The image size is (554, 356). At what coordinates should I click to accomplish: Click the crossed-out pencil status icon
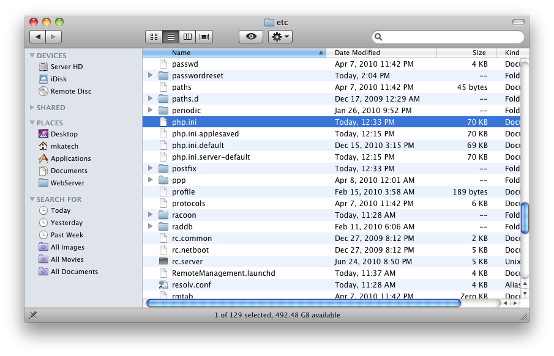[33, 314]
